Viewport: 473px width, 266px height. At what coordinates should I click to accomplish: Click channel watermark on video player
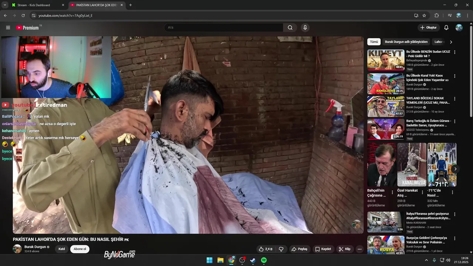click(x=356, y=224)
